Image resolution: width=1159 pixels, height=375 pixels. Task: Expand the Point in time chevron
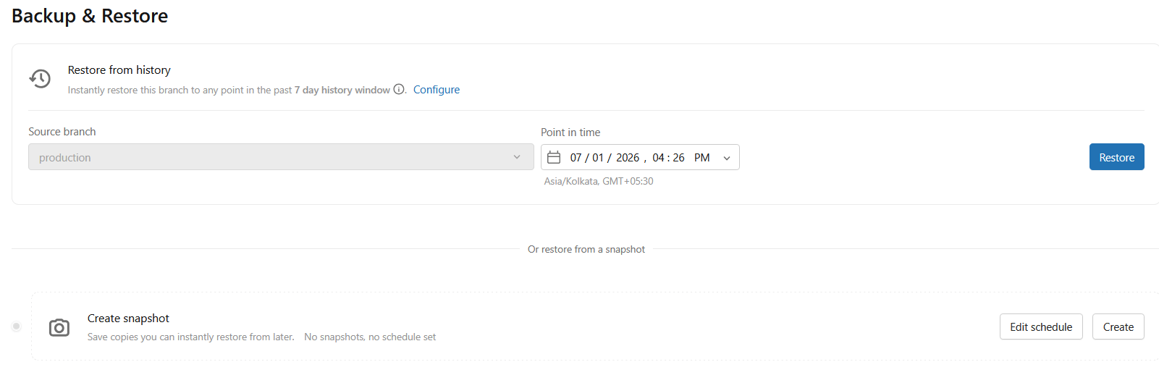click(x=727, y=158)
